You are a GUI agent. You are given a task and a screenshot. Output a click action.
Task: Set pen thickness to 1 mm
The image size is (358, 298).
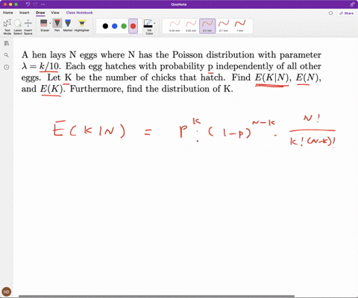240,26
